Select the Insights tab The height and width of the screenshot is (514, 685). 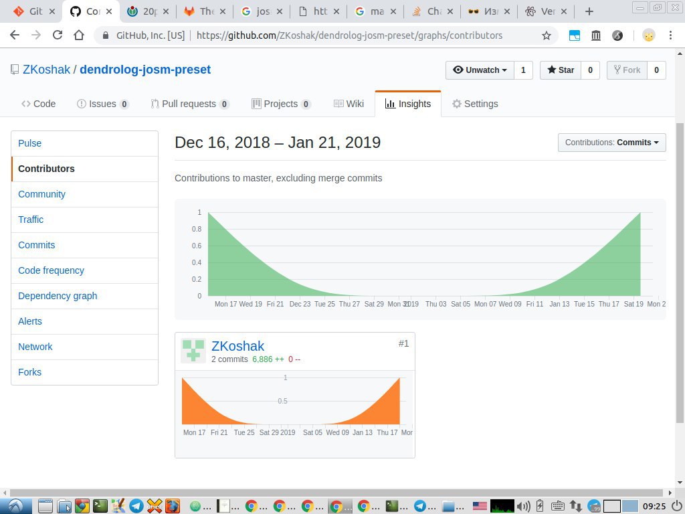[x=408, y=104]
